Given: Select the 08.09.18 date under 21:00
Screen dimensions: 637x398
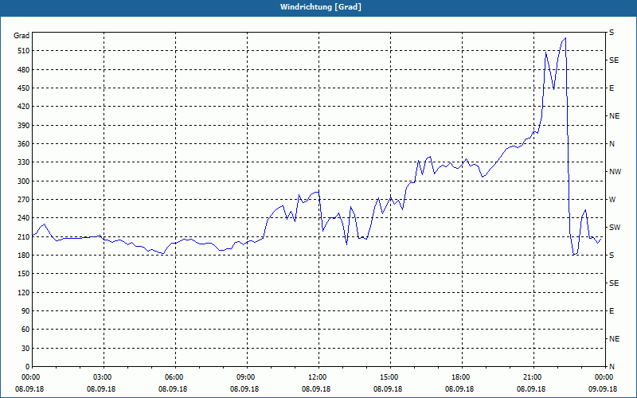Looking at the screenshot, I should coord(531,388).
